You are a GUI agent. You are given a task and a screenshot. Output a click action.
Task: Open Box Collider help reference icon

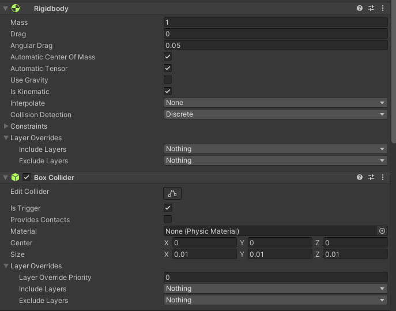(360, 178)
